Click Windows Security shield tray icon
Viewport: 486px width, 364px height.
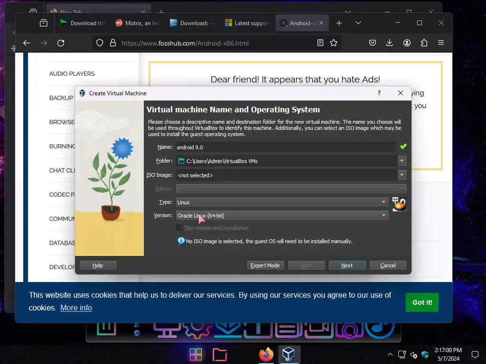pyautogui.click(x=425, y=355)
